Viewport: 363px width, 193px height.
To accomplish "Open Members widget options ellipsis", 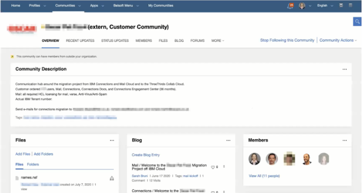I will [344, 141].
